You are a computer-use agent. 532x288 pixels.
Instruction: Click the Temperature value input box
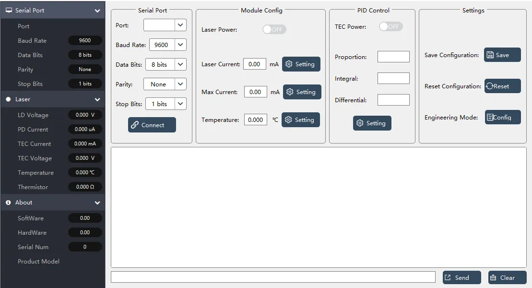[256, 120]
